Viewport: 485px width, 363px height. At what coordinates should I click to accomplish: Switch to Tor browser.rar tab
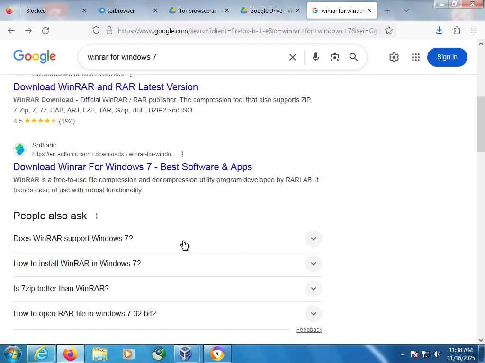[197, 10]
